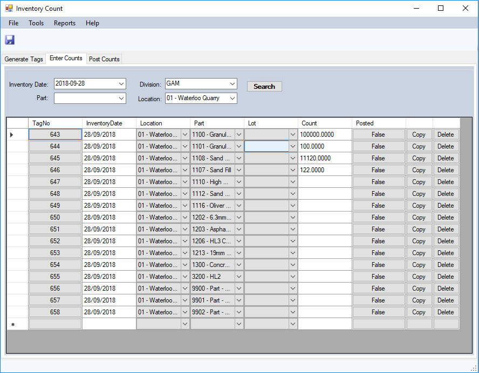Click the Save floppy disk toolbar icon
The height and width of the screenshot is (373, 479).
[x=10, y=40]
